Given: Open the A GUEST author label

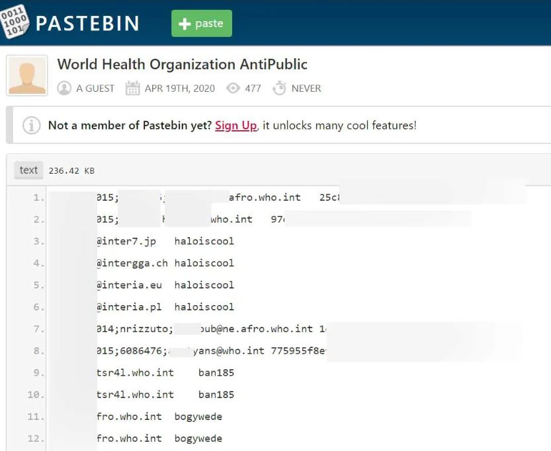Looking at the screenshot, I should [95, 88].
